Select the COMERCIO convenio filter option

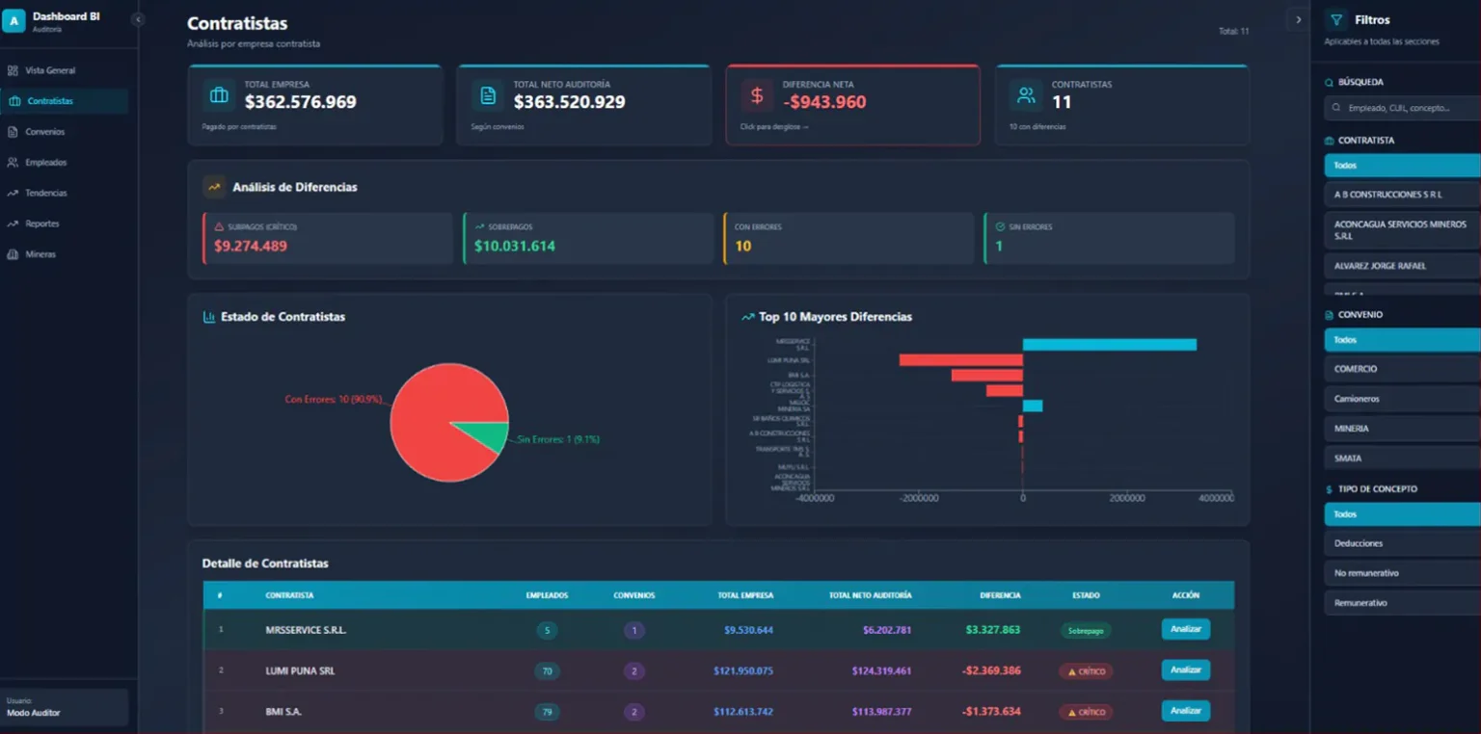1401,369
